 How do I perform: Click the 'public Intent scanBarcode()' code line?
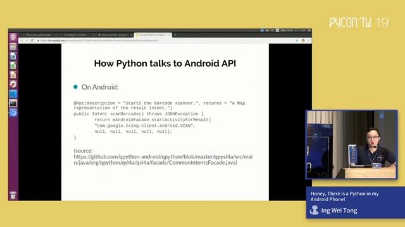139,113
